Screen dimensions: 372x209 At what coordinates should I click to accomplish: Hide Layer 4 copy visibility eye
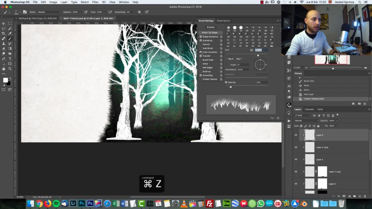click(296, 147)
